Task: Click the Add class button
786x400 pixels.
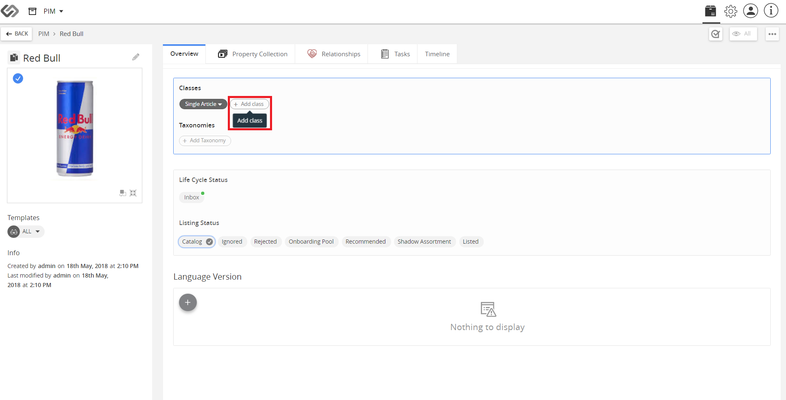Action: tap(249, 104)
